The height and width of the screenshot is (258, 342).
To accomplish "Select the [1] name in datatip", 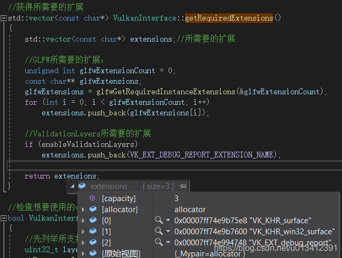I will pos(106,232).
